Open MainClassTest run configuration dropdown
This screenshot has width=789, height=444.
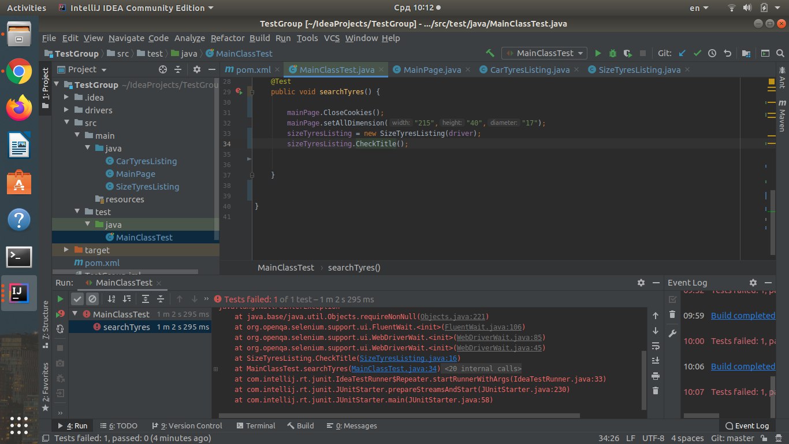click(x=544, y=53)
